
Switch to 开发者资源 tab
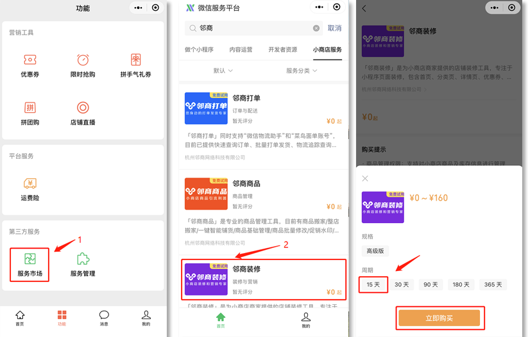(x=283, y=50)
